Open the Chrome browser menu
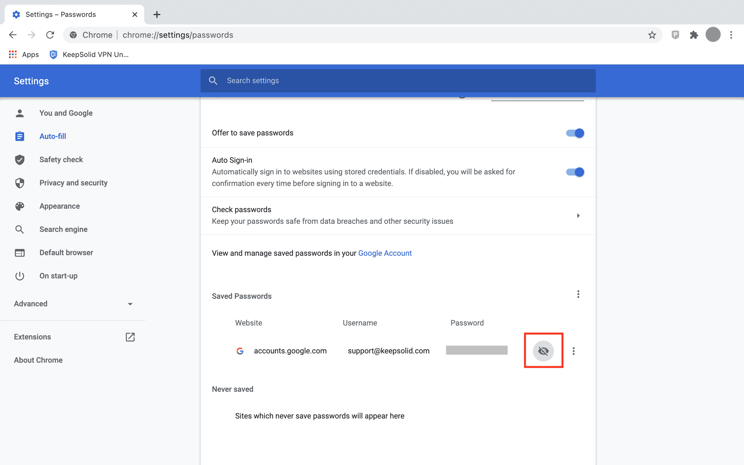Viewport: 744px width, 465px height. coord(732,35)
